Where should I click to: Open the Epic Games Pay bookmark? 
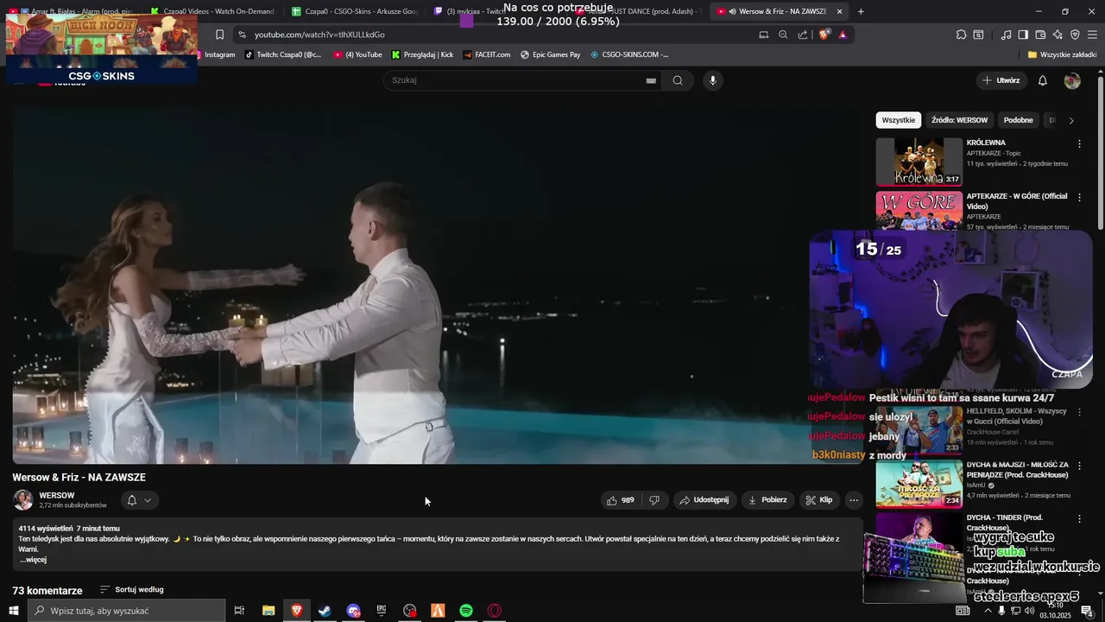click(x=551, y=54)
